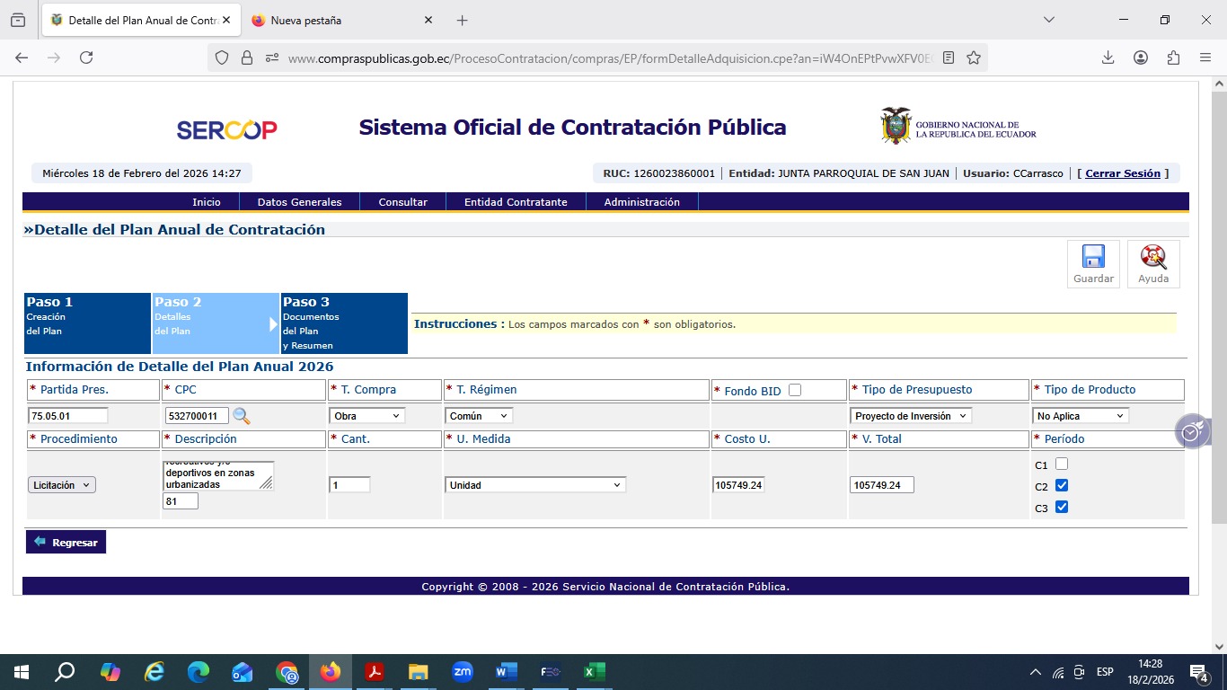Enable the Fondo BID checkbox
The height and width of the screenshot is (690, 1227).
coord(794,390)
